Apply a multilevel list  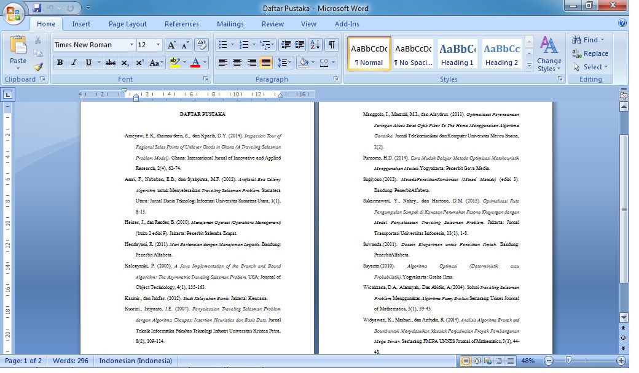tap(265, 45)
